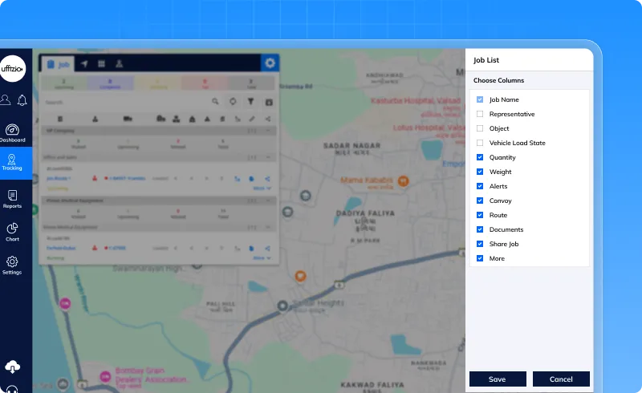The width and height of the screenshot is (642, 393).
Task: Expand the first job's More dropdown
Action: point(262,188)
